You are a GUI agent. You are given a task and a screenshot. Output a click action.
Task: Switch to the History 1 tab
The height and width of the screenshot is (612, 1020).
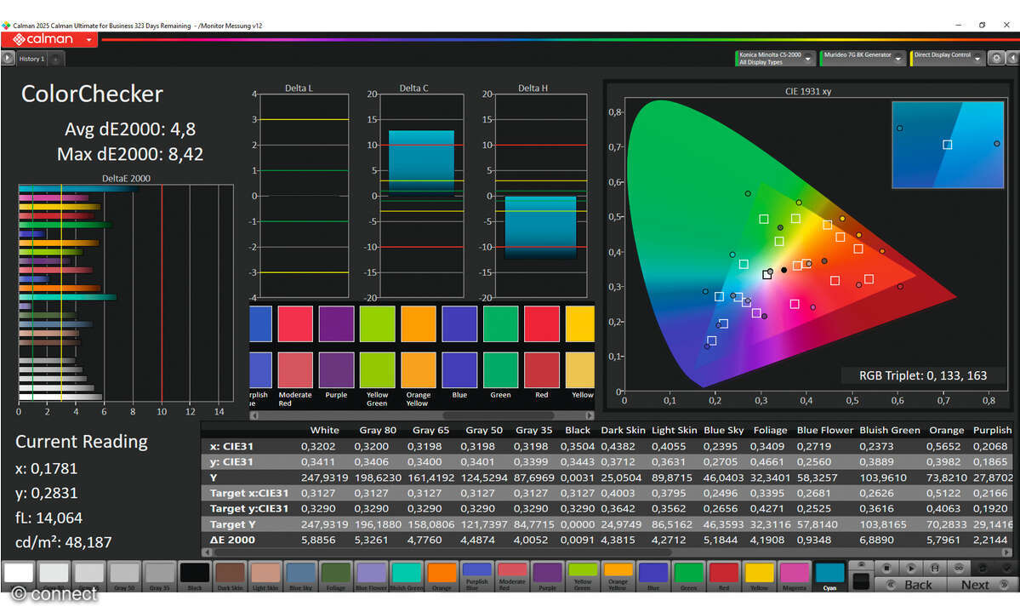click(31, 59)
